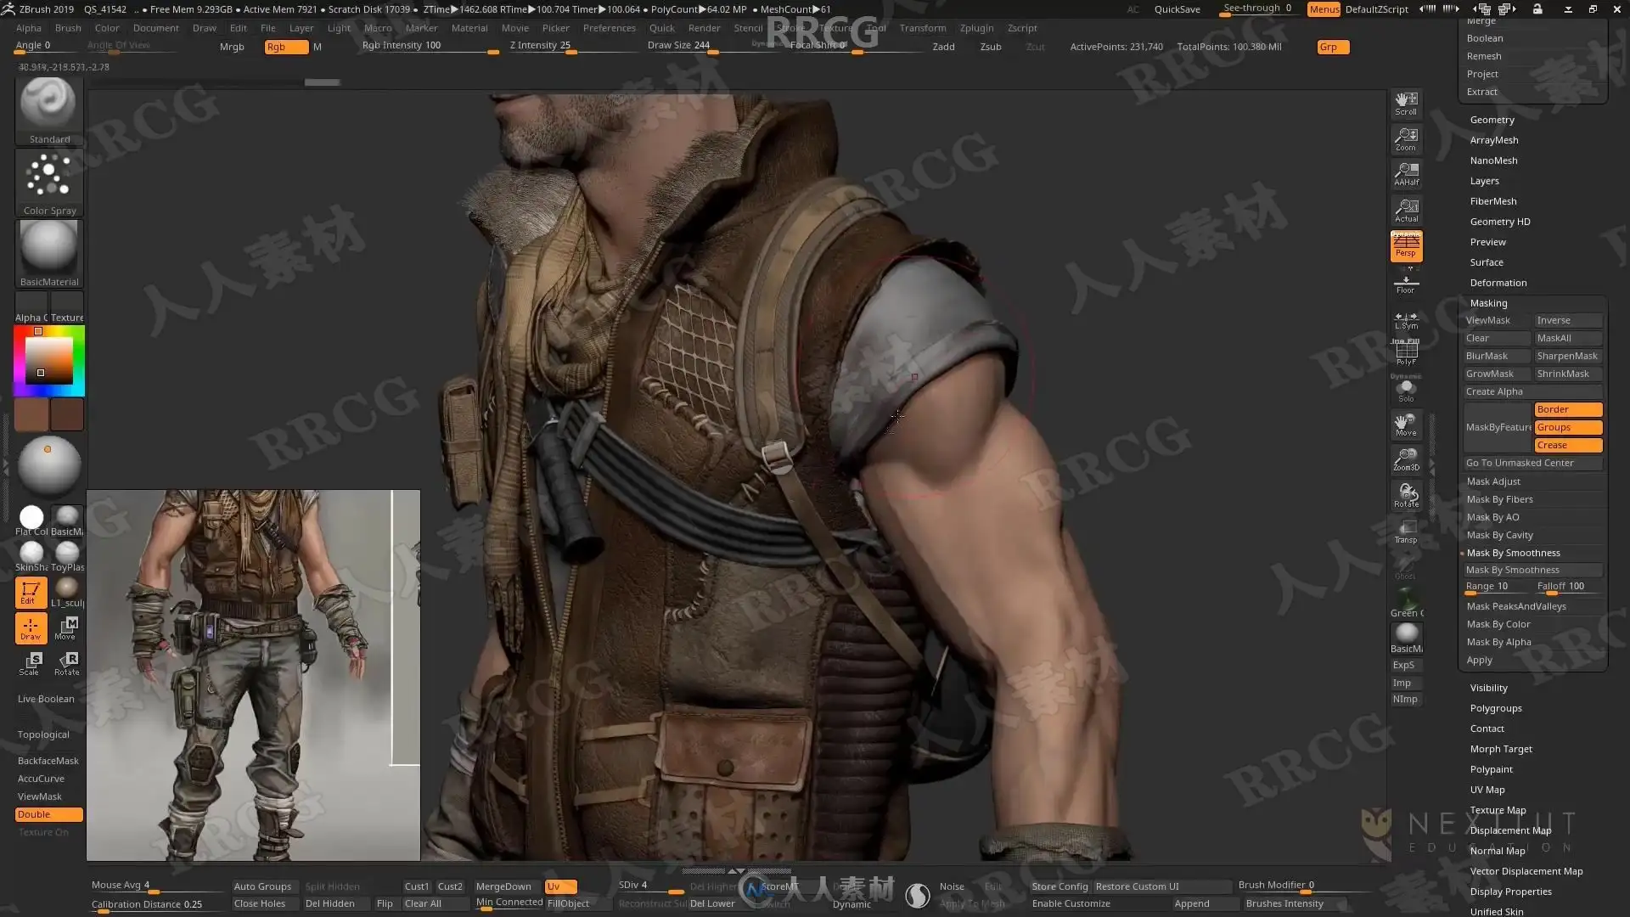
Task: Click the Scroll canvas icon
Action: (1406, 104)
